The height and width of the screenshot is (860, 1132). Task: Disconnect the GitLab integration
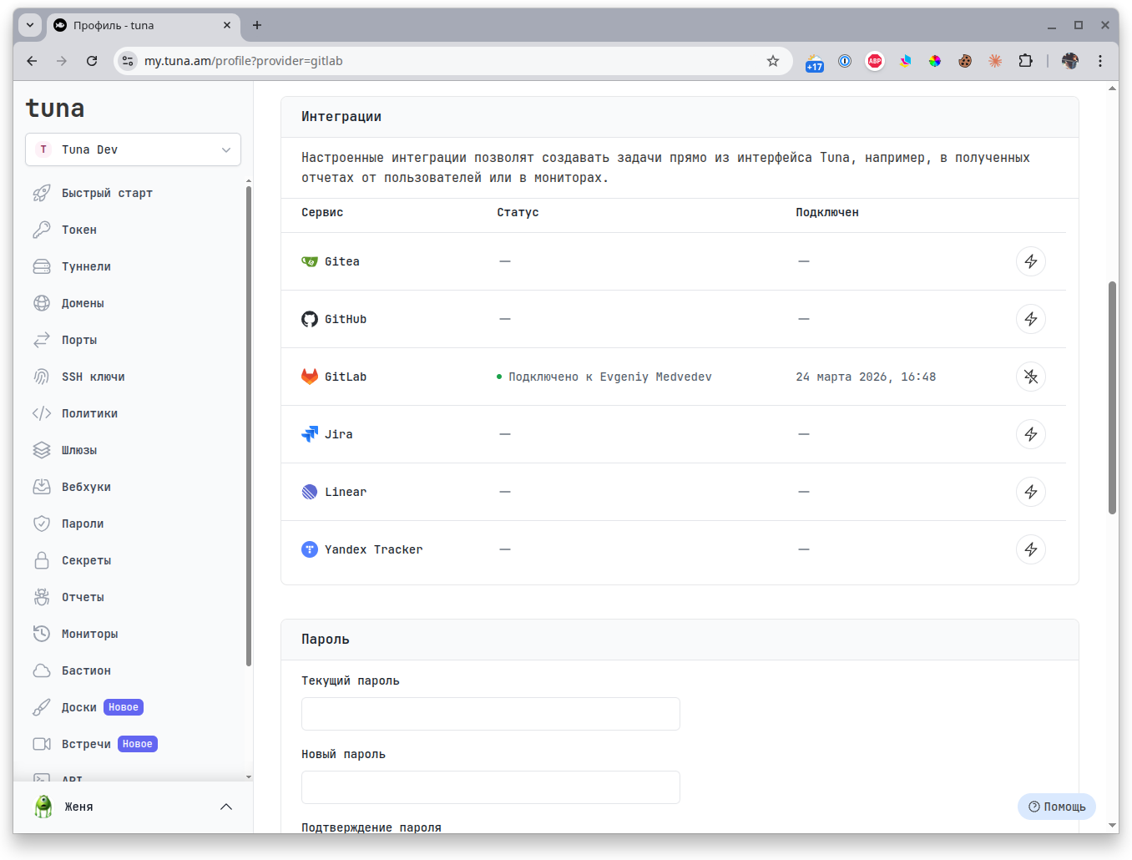coord(1030,377)
